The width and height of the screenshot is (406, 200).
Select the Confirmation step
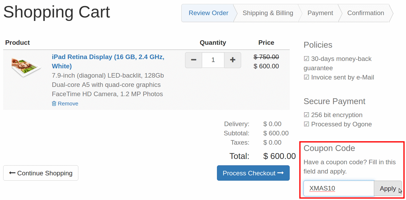(x=365, y=13)
